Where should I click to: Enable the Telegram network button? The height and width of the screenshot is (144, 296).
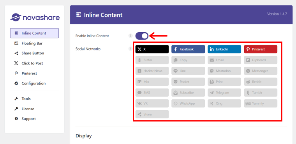coord(224,93)
